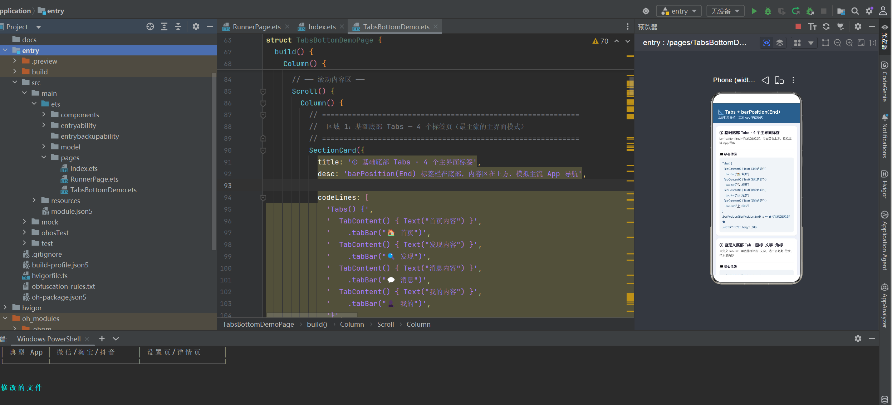This screenshot has height=405, width=892.
Task: Select Scroll in the editor breadcrumb
Action: pyautogui.click(x=385, y=324)
